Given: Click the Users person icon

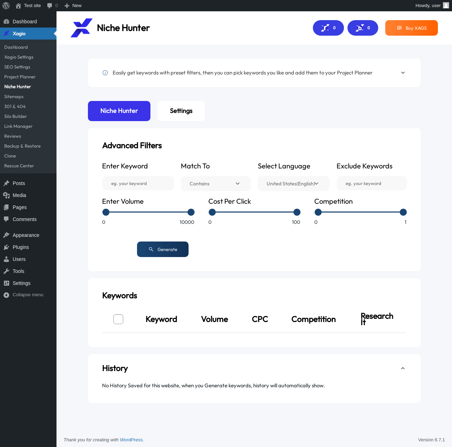Looking at the screenshot, I should coord(6,259).
